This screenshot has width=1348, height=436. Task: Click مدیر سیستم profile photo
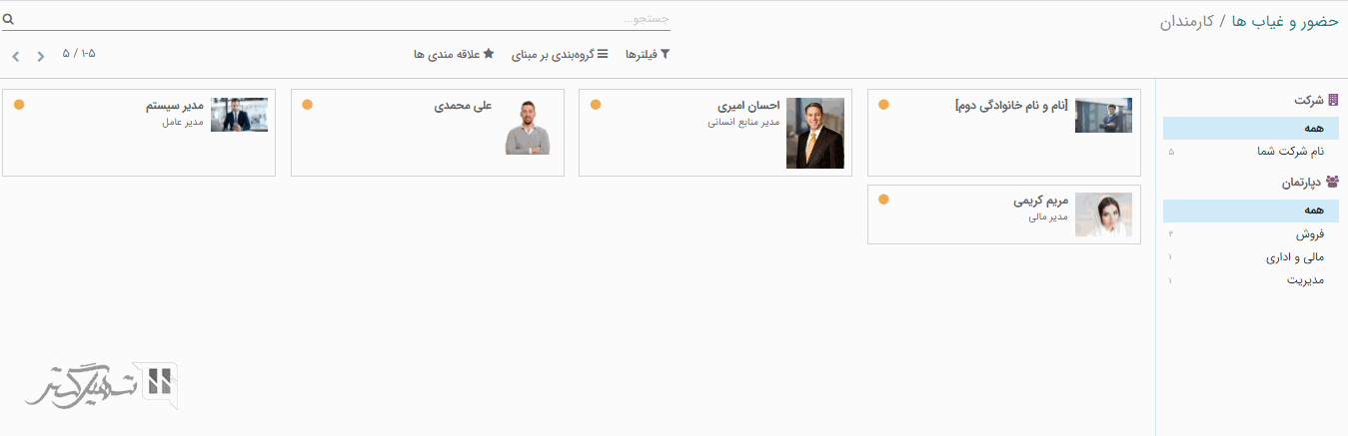click(239, 115)
